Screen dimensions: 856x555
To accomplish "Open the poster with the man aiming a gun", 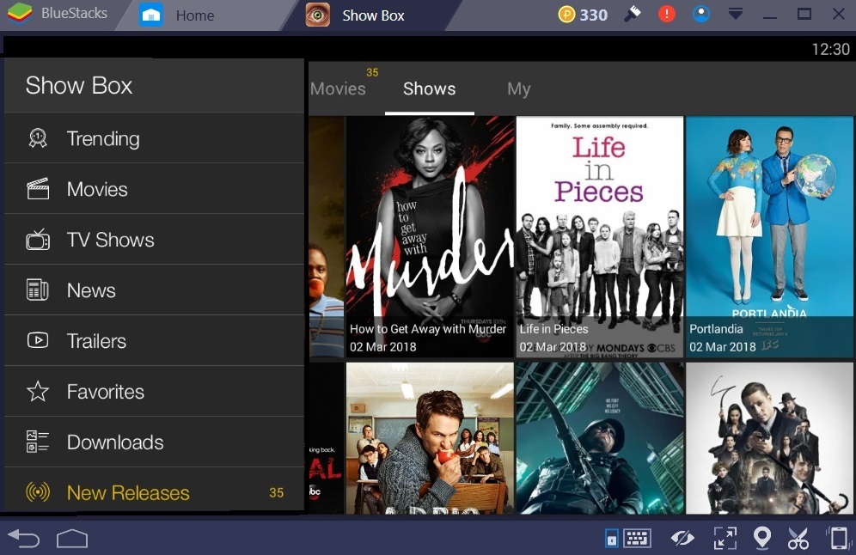I will 769,438.
